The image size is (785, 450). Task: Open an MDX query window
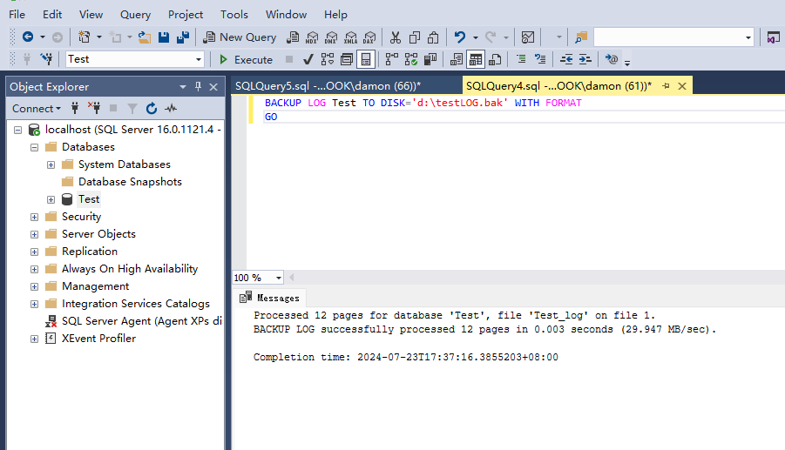click(312, 37)
